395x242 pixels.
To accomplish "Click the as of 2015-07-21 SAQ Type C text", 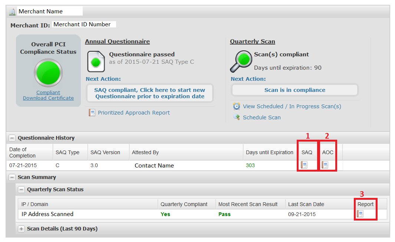I will coord(151,62).
